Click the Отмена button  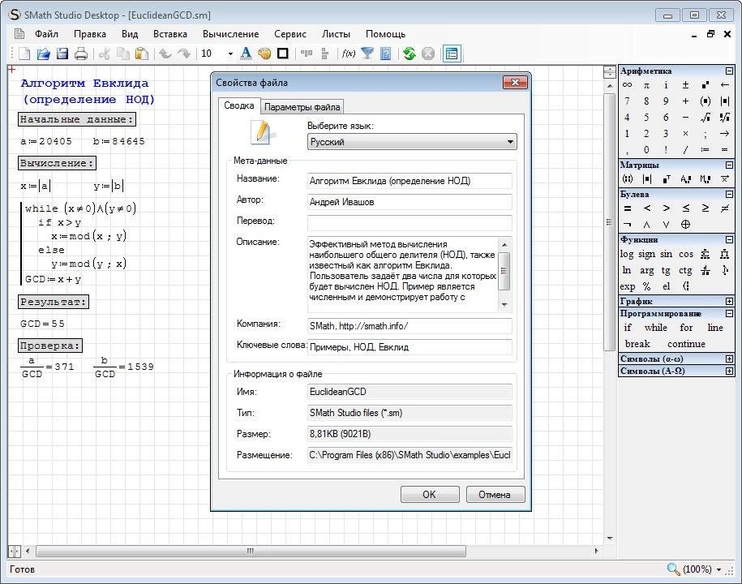pos(495,495)
